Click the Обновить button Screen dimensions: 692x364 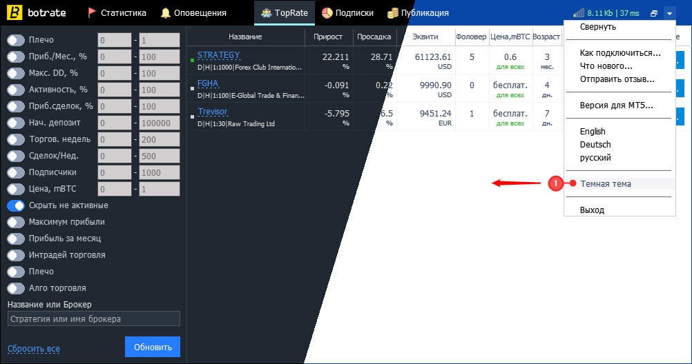pos(153,347)
